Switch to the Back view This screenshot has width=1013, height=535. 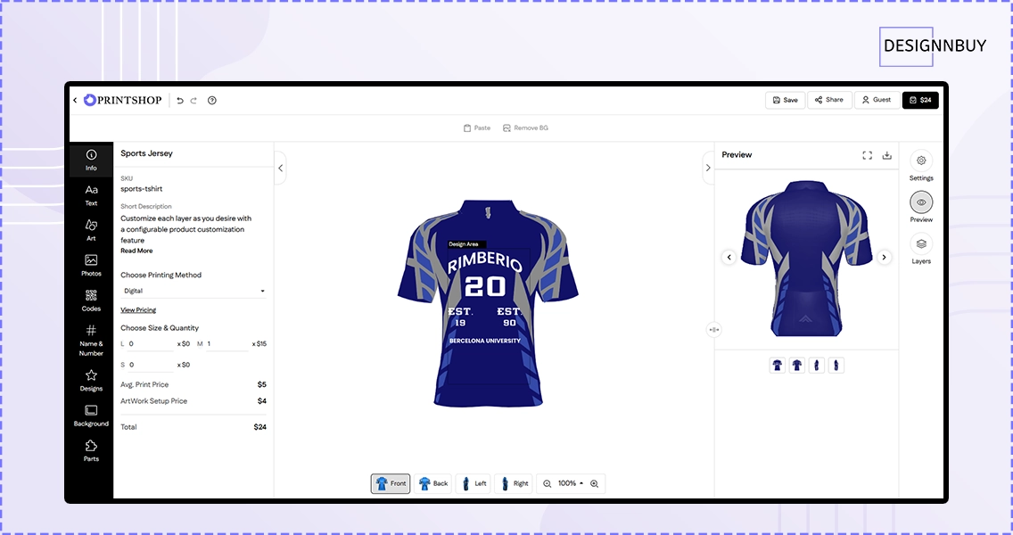[432, 483]
